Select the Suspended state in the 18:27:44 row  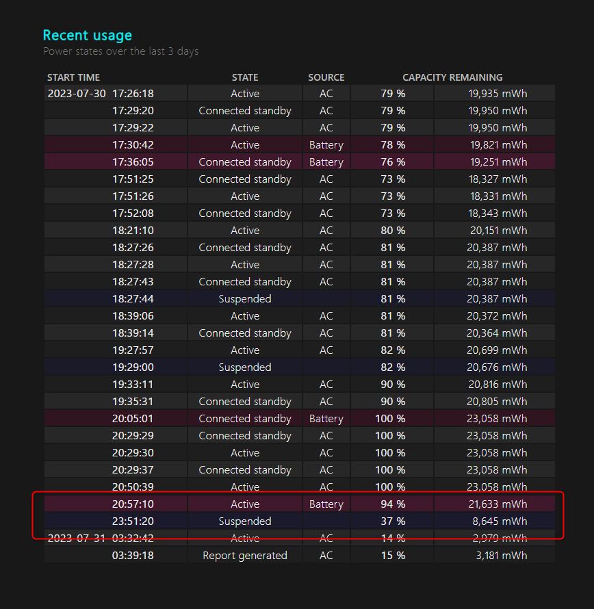[x=245, y=299]
